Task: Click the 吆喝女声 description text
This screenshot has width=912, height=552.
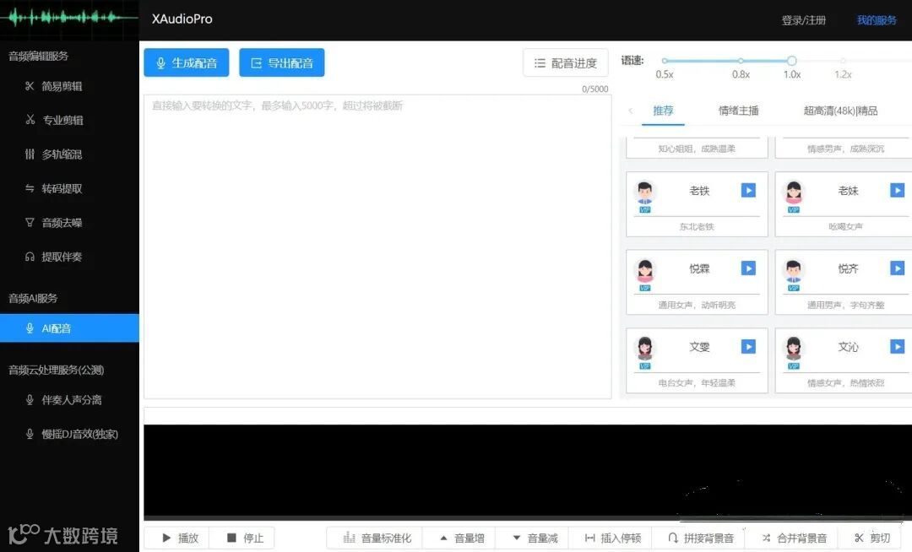Action: 845,226
